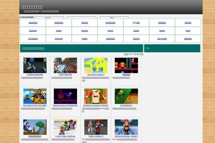Viewport: 215px width, 143px height.
Task: Open the One Piece The Hot Fight thumbnail
Action: 35,96
